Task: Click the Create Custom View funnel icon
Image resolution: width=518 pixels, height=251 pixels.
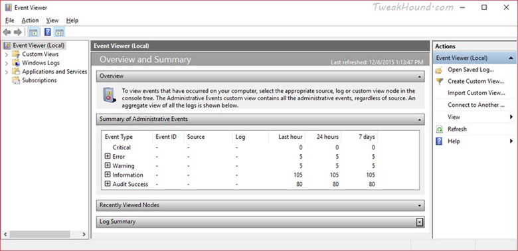Action: 439,82
